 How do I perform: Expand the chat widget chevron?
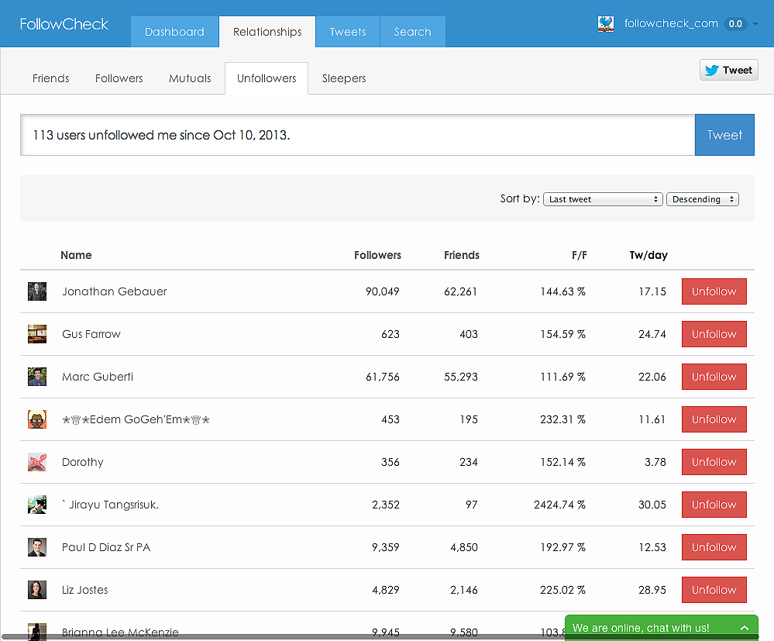point(745,628)
